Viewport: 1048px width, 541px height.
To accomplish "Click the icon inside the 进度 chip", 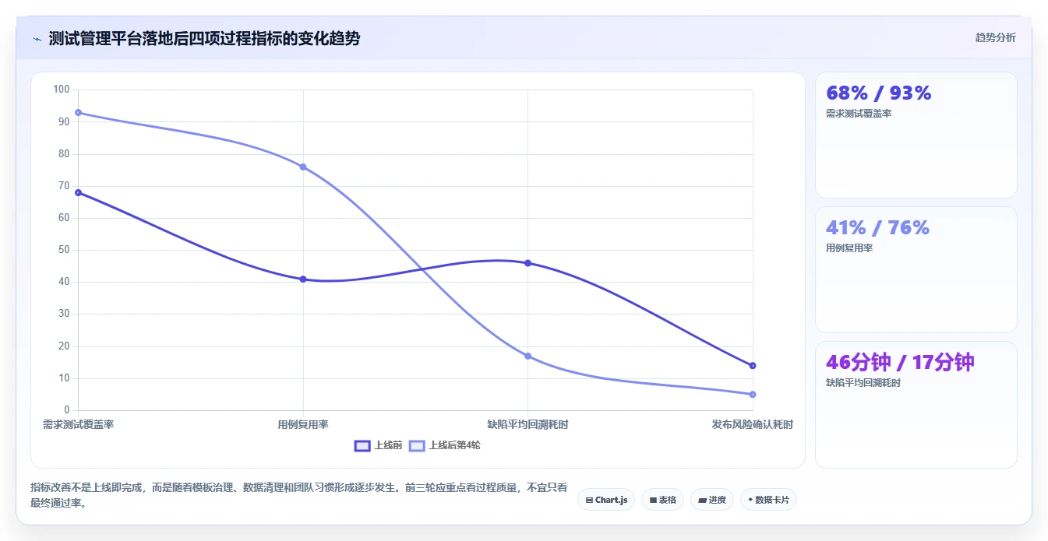I will tap(702, 500).
